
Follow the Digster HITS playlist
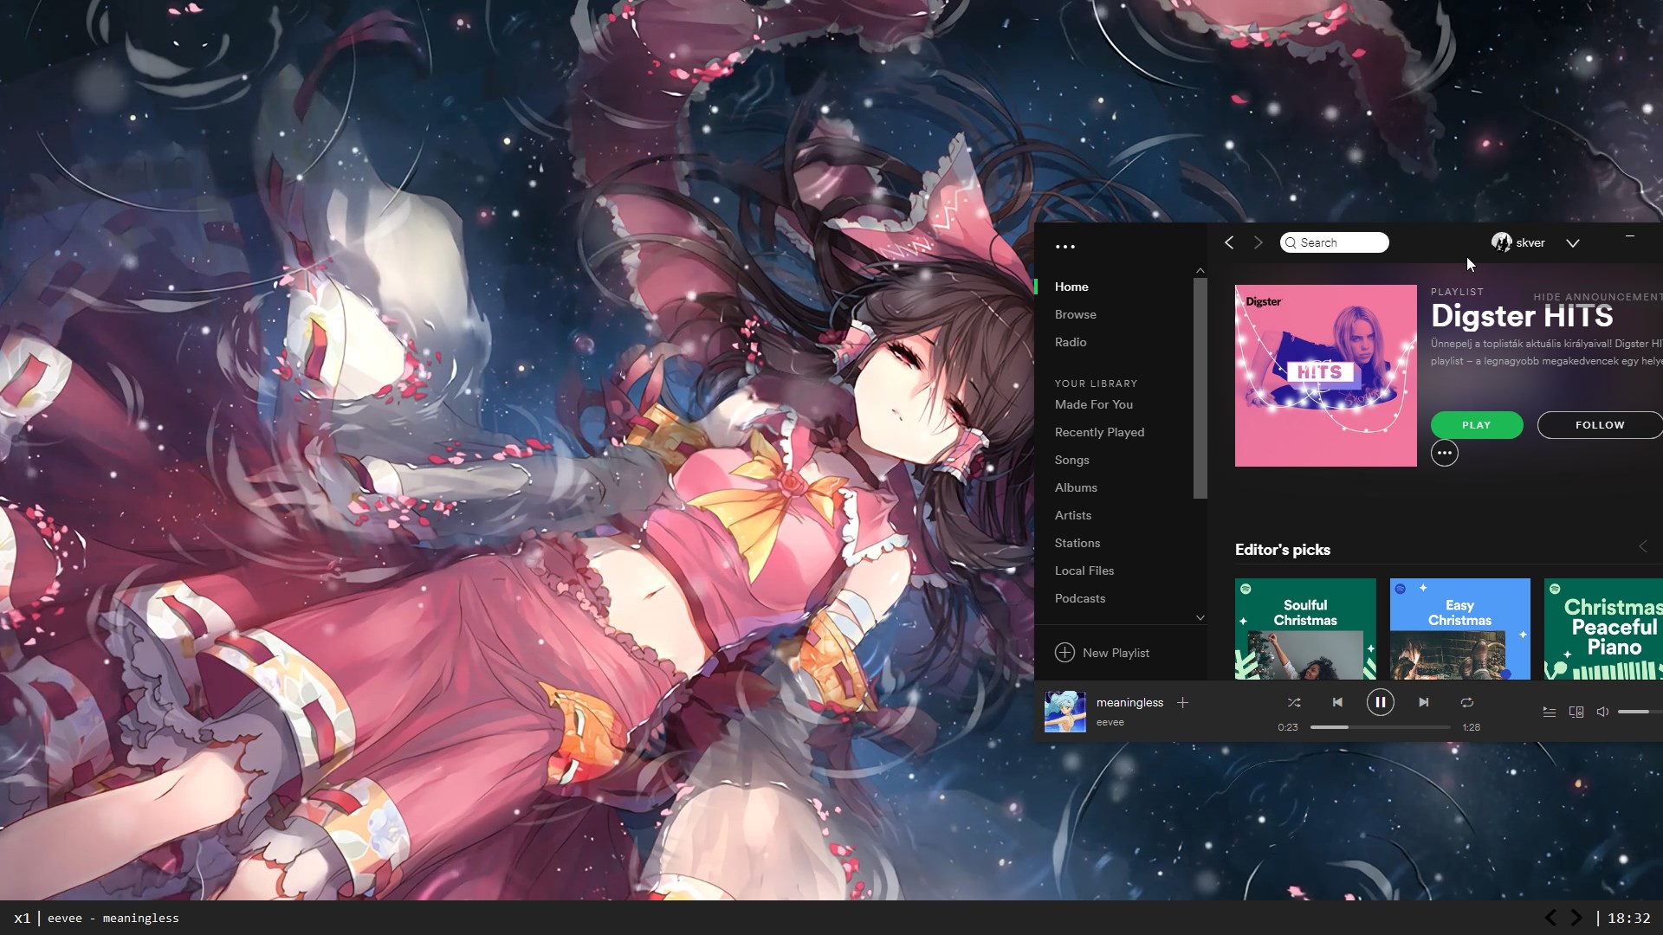[x=1599, y=425]
